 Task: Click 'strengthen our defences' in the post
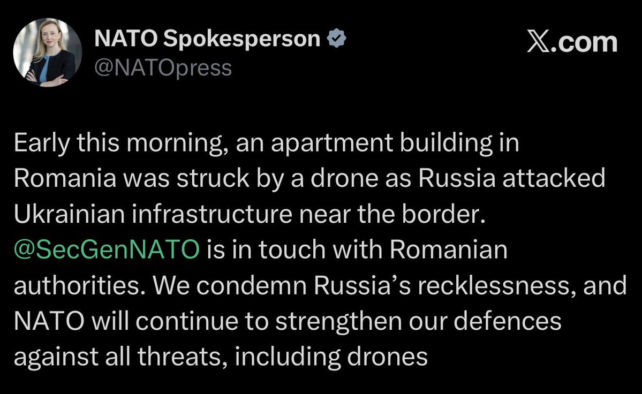pyautogui.click(x=418, y=321)
